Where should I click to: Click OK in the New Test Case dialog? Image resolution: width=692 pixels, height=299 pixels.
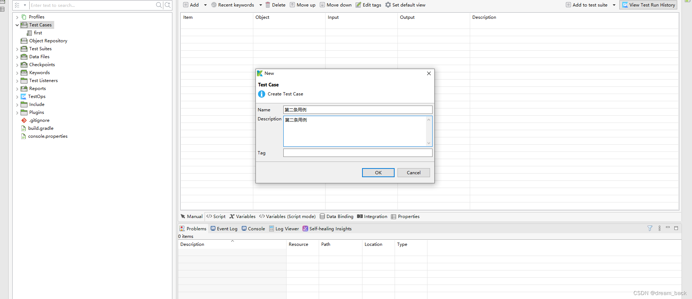[378, 173]
